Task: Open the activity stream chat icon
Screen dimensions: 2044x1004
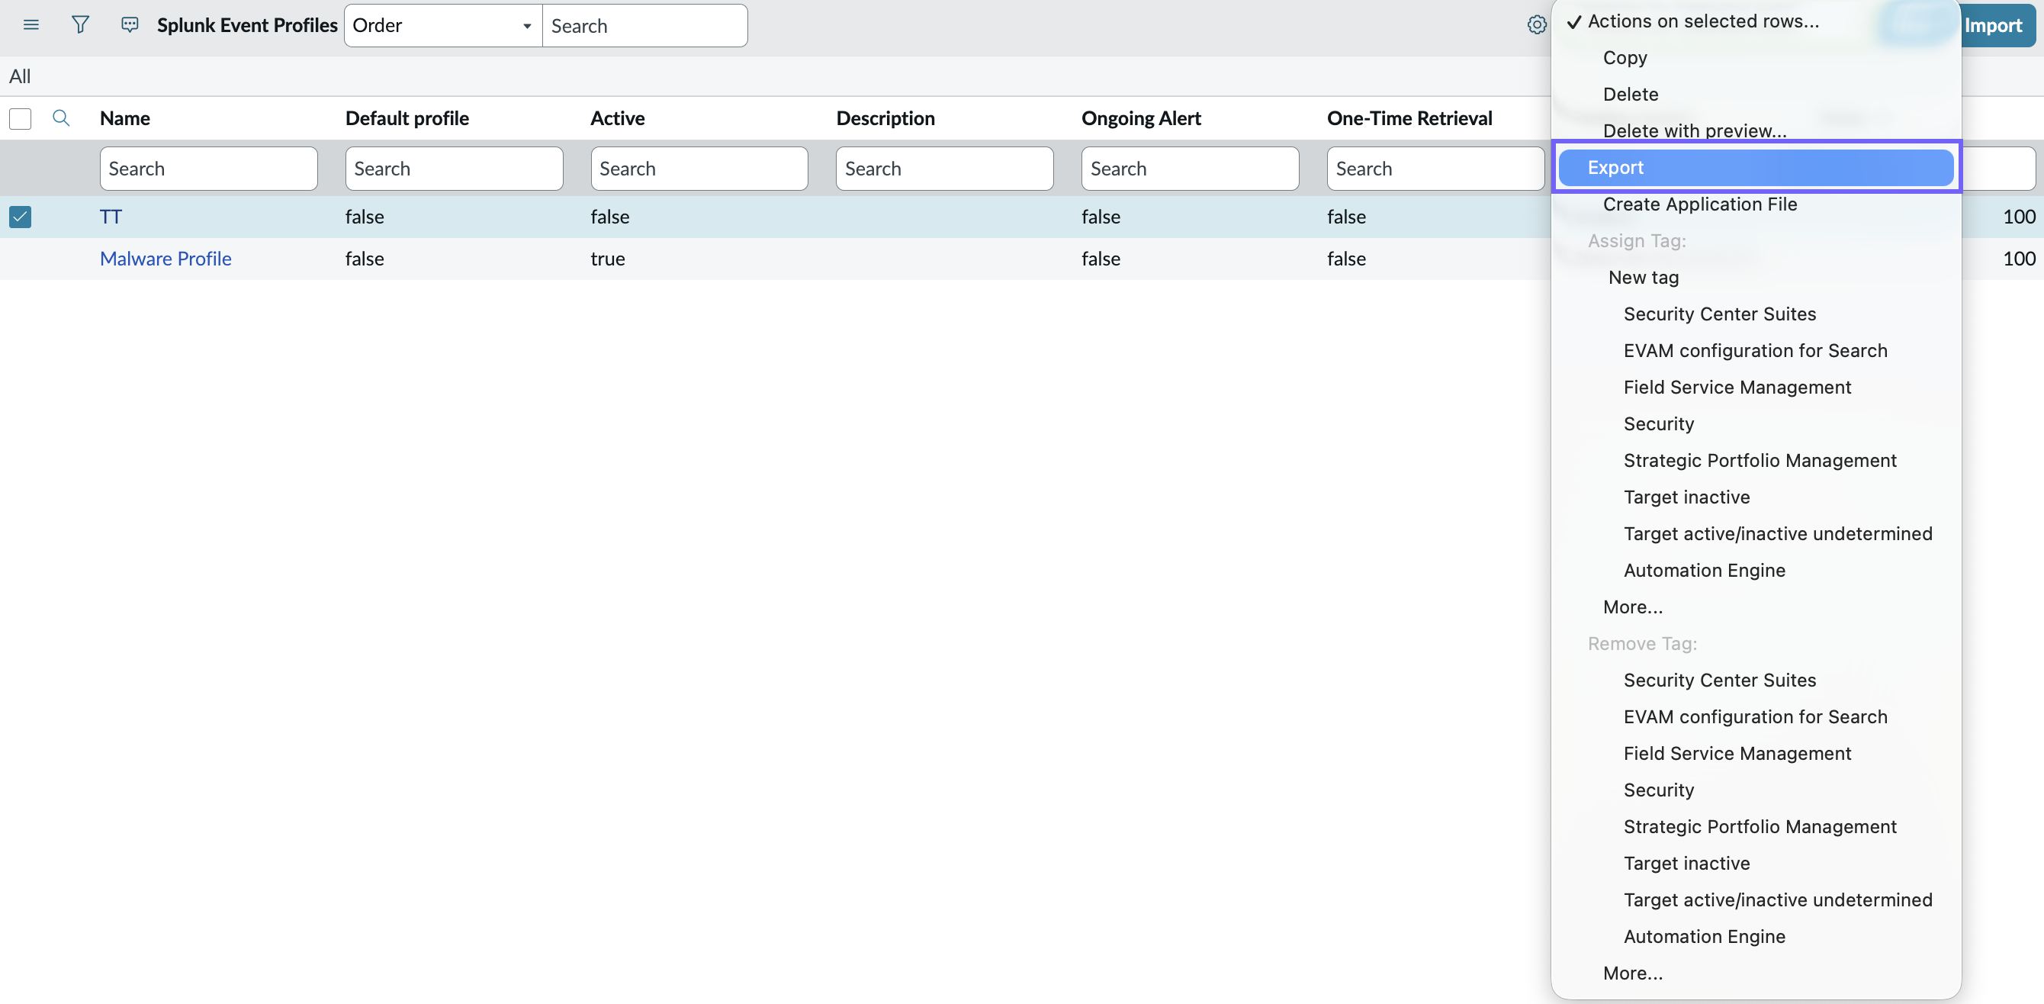Action: pyautogui.click(x=130, y=25)
